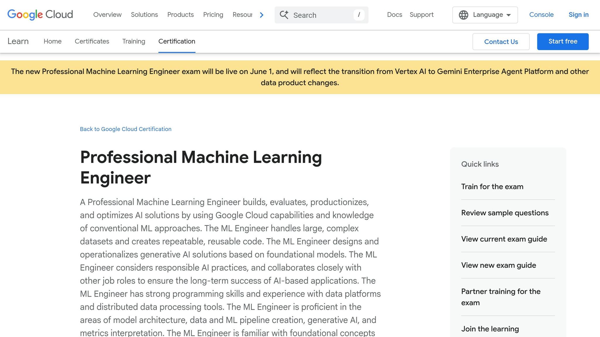Click in the Search input field
Viewport: 600px width, 337px height.
coord(321,15)
